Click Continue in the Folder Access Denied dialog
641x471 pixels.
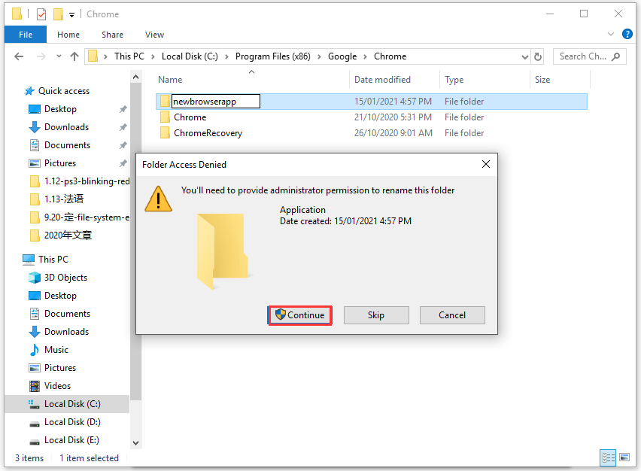coord(299,315)
